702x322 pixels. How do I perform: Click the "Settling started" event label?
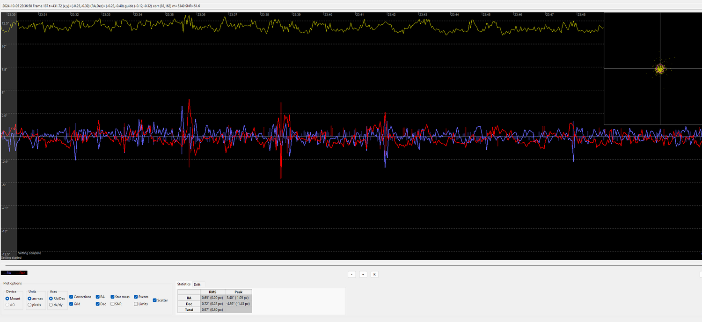coord(11,257)
